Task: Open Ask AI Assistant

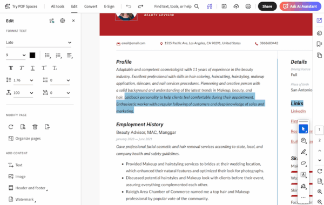Action: pyautogui.click(x=300, y=6)
